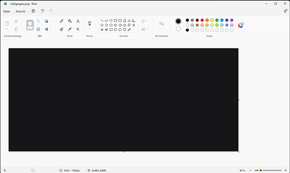
Task: Click the Undo arrow button
Action: click(x=42, y=11)
